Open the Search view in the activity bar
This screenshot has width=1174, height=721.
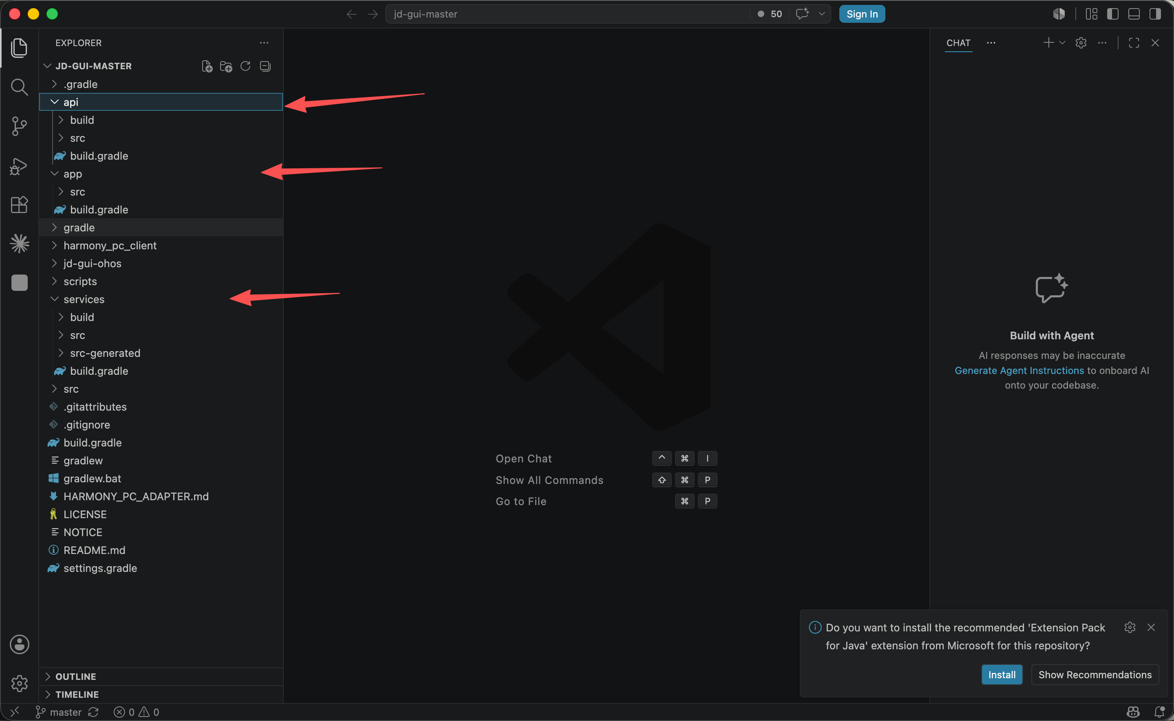click(x=19, y=87)
